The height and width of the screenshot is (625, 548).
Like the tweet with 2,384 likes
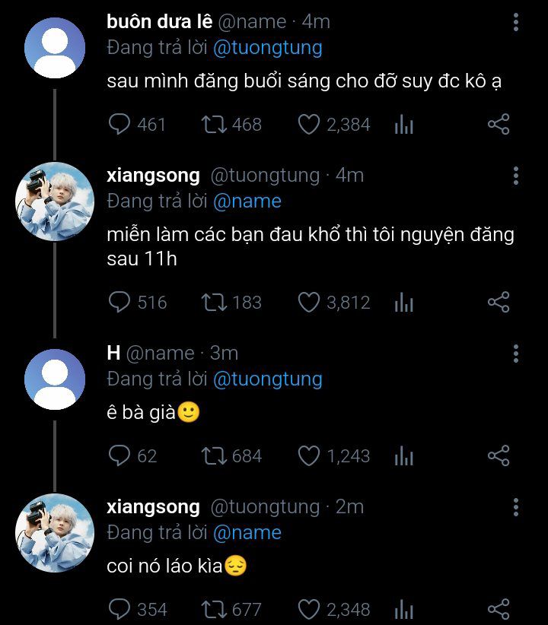pos(308,124)
